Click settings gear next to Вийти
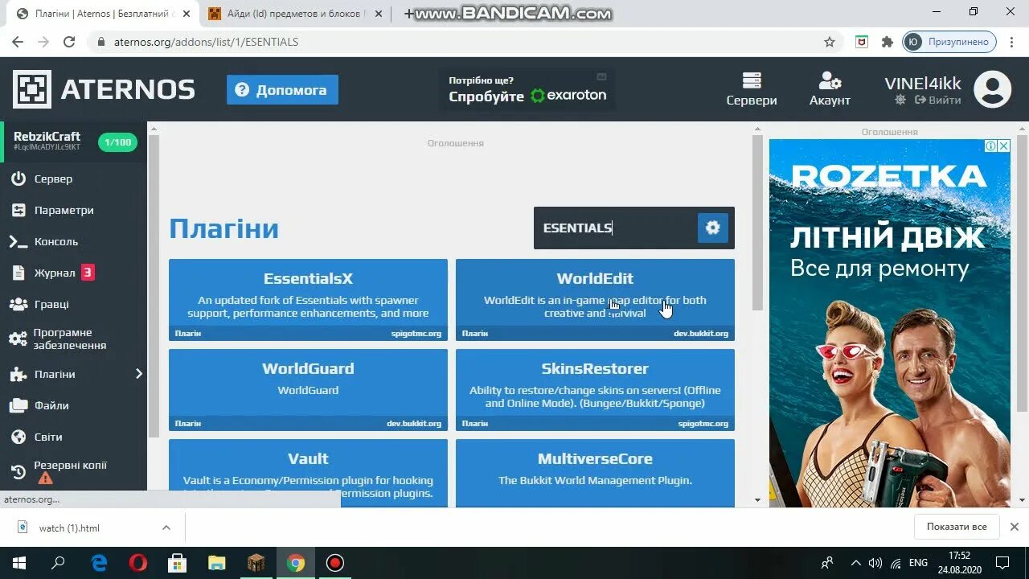 click(900, 100)
